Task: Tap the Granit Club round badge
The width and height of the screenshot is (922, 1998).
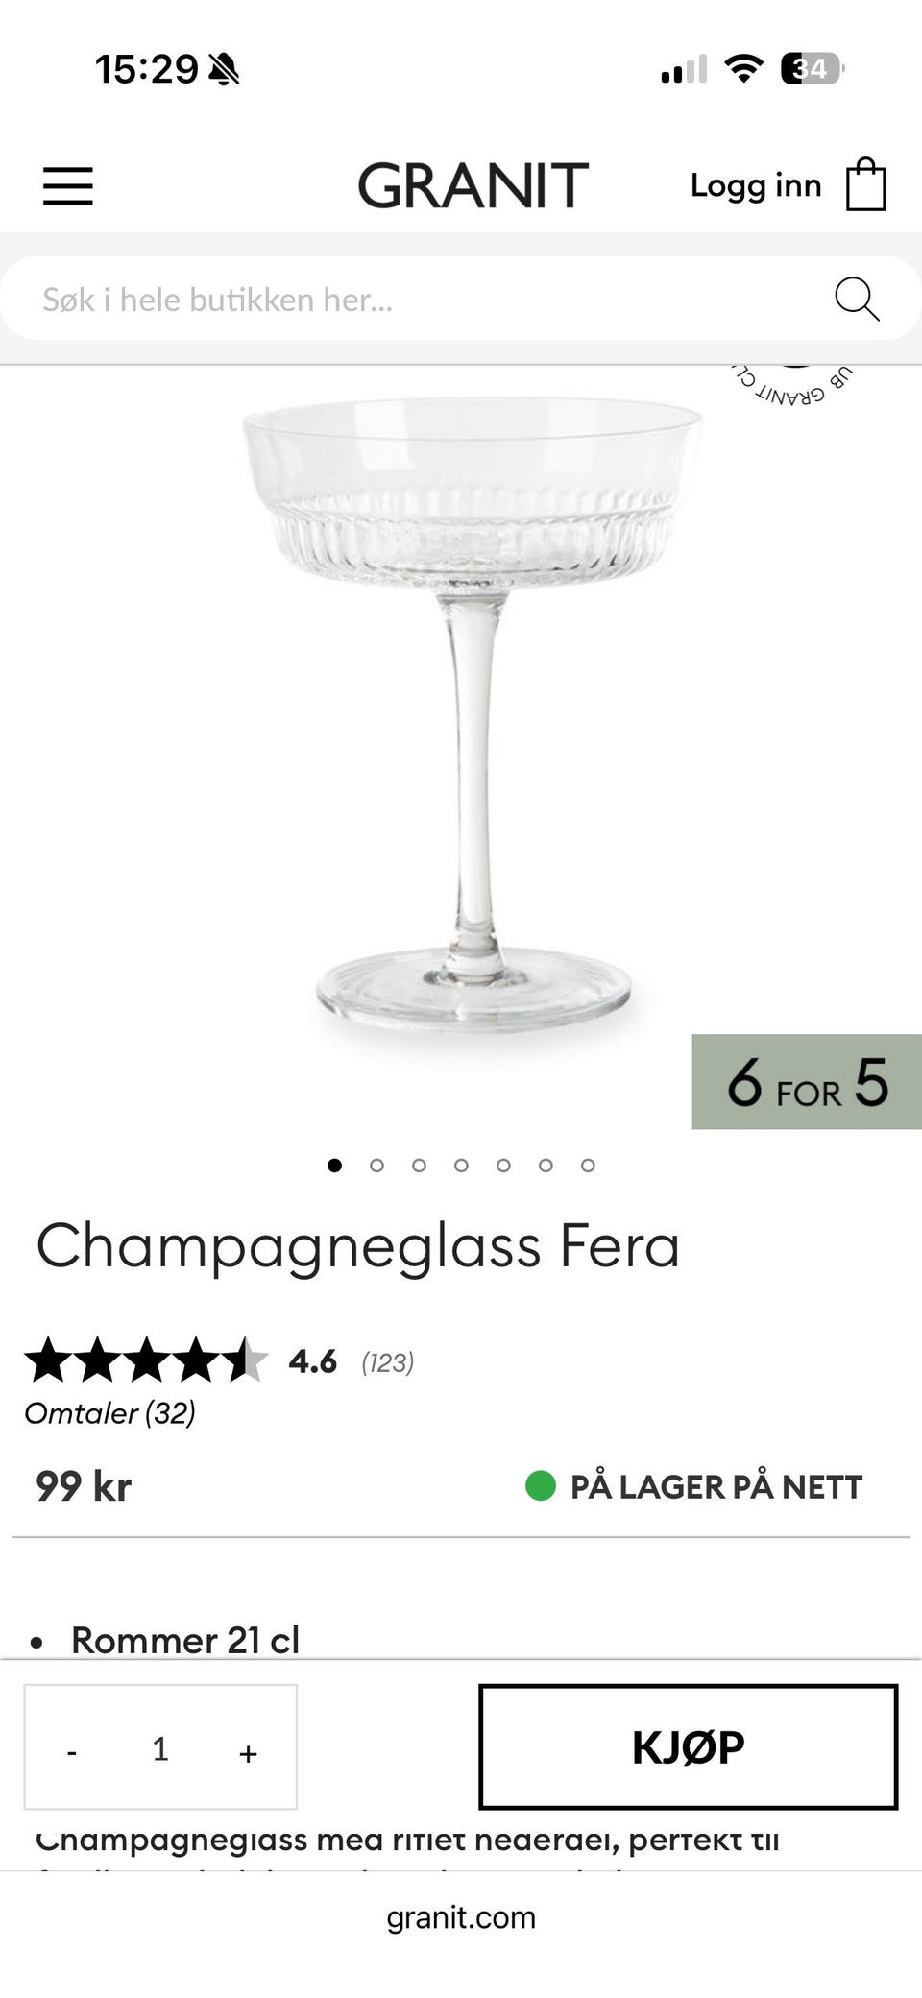Action: point(793,385)
